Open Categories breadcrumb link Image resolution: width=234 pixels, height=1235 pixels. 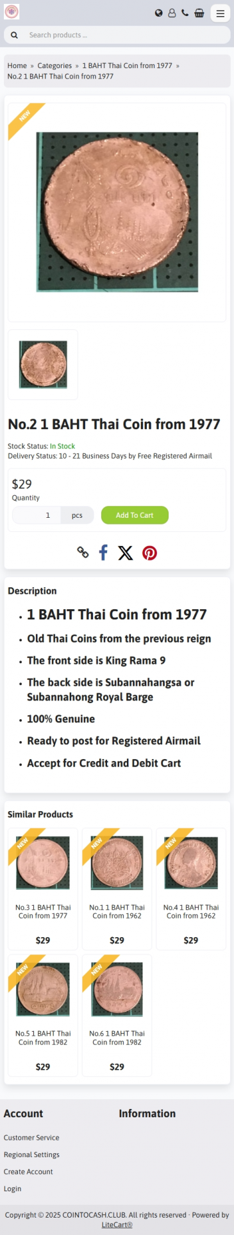click(x=54, y=66)
